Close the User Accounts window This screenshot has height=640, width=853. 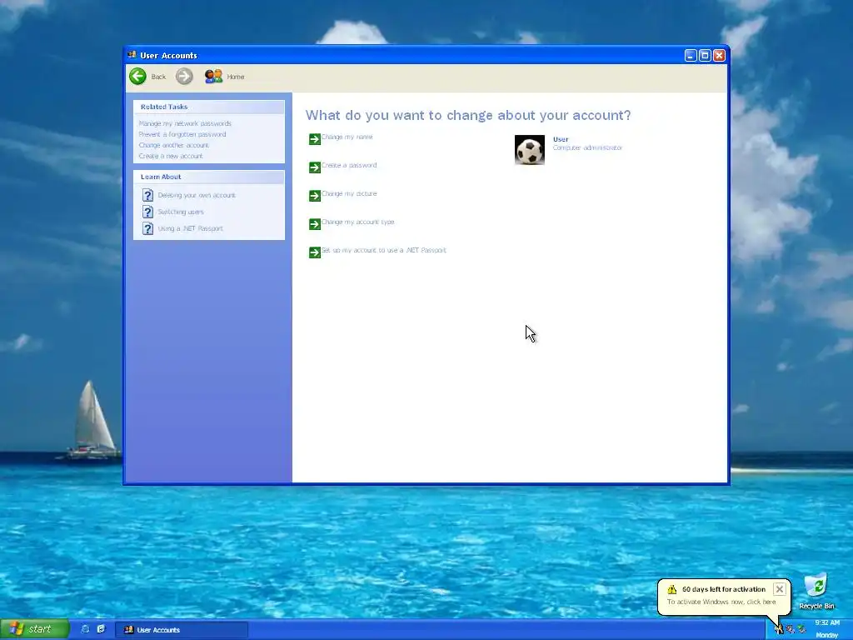tap(719, 56)
